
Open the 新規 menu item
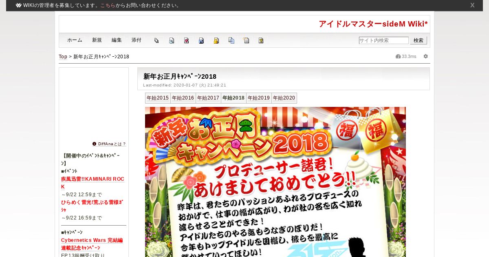click(x=97, y=40)
